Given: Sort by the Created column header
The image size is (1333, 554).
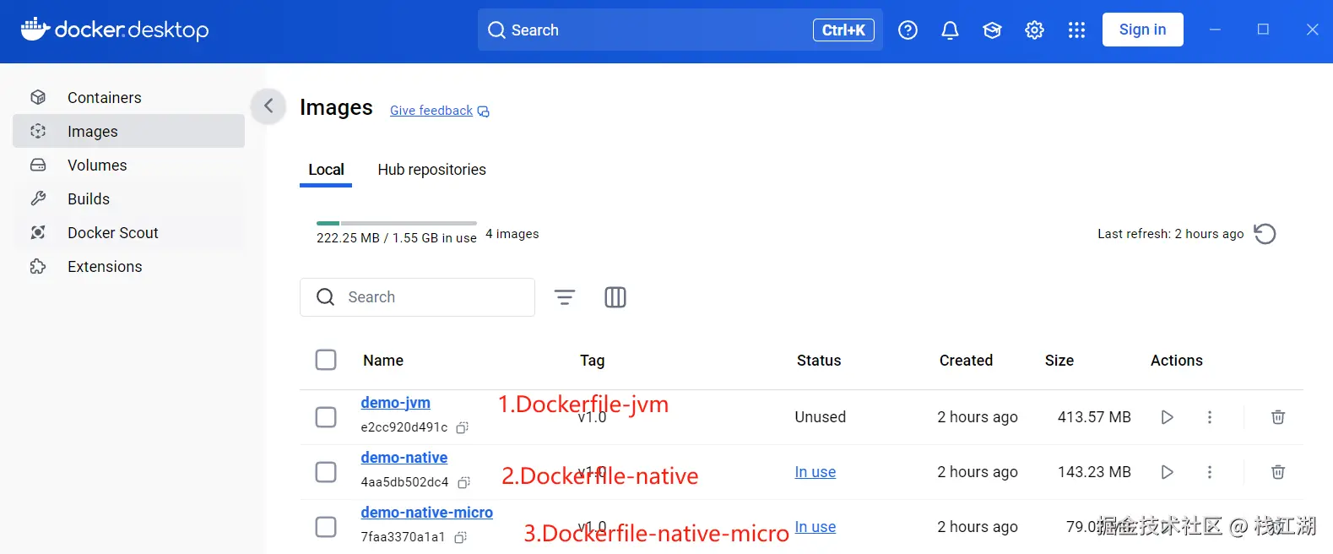Looking at the screenshot, I should click(x=966, y=361).
